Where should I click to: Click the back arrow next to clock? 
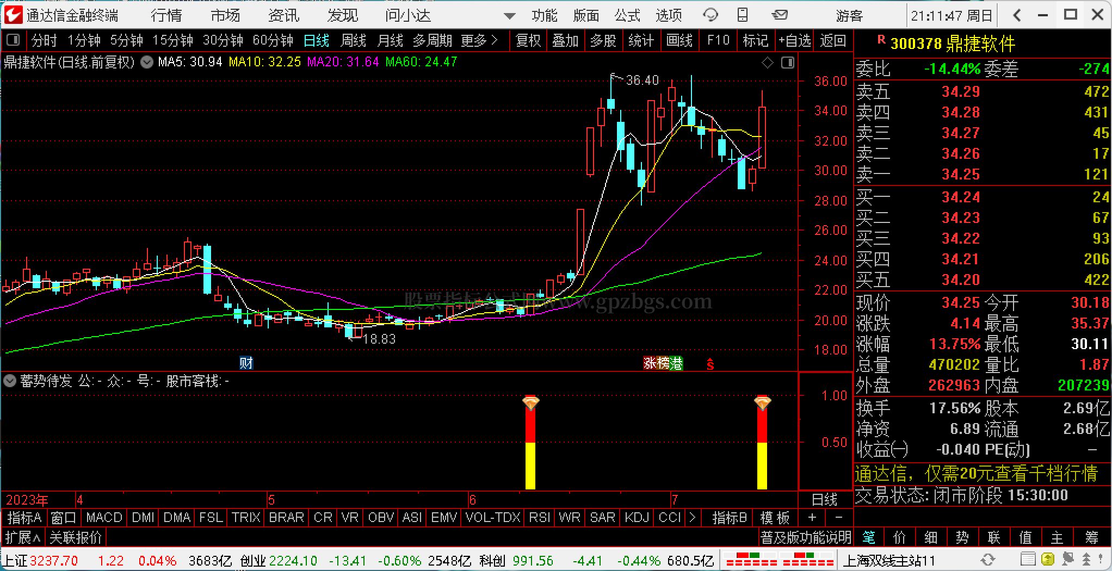coord(1017,15)
